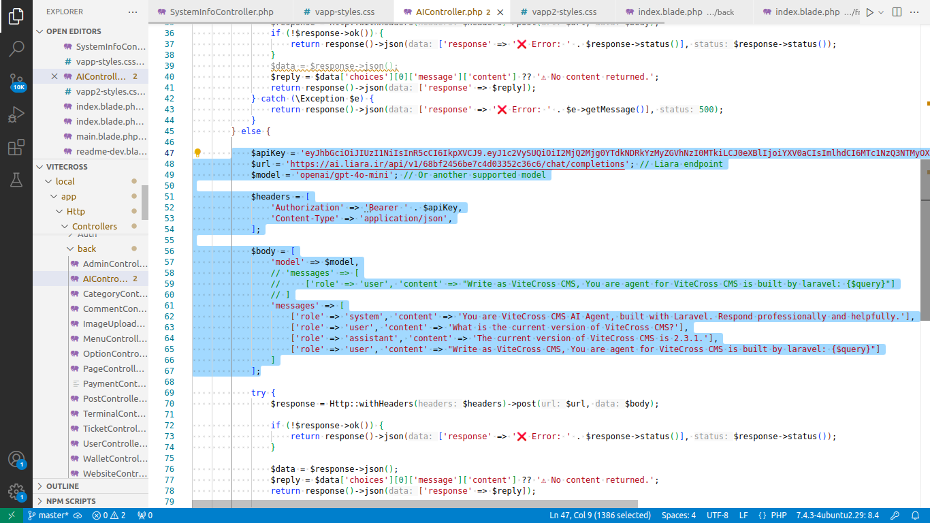The image size is (930, 523).
Task: Open the Search view in activity bar
Action: click(x=16, y=48)
